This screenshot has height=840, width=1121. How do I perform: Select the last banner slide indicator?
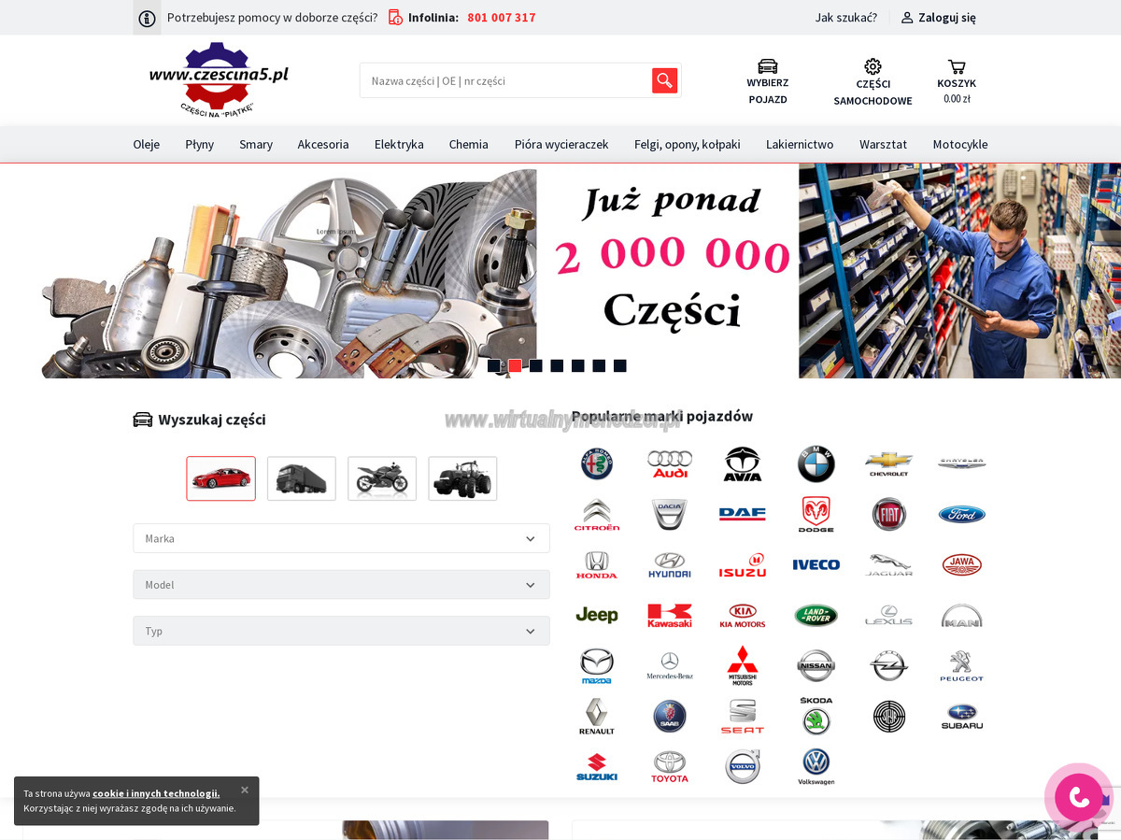[x=620, y=365]
